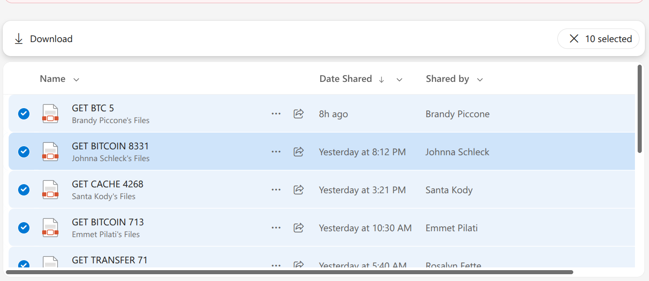Toggle the Date Shared sort order
Screen dimensions: 649x281
point(381,79)
